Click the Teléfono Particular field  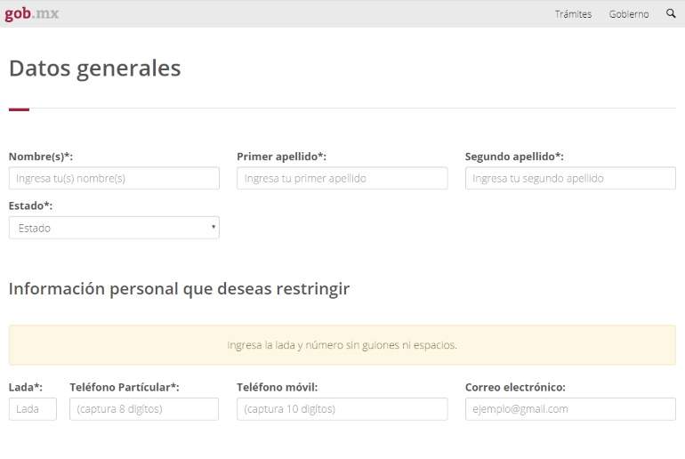click(x=144, y=409)
